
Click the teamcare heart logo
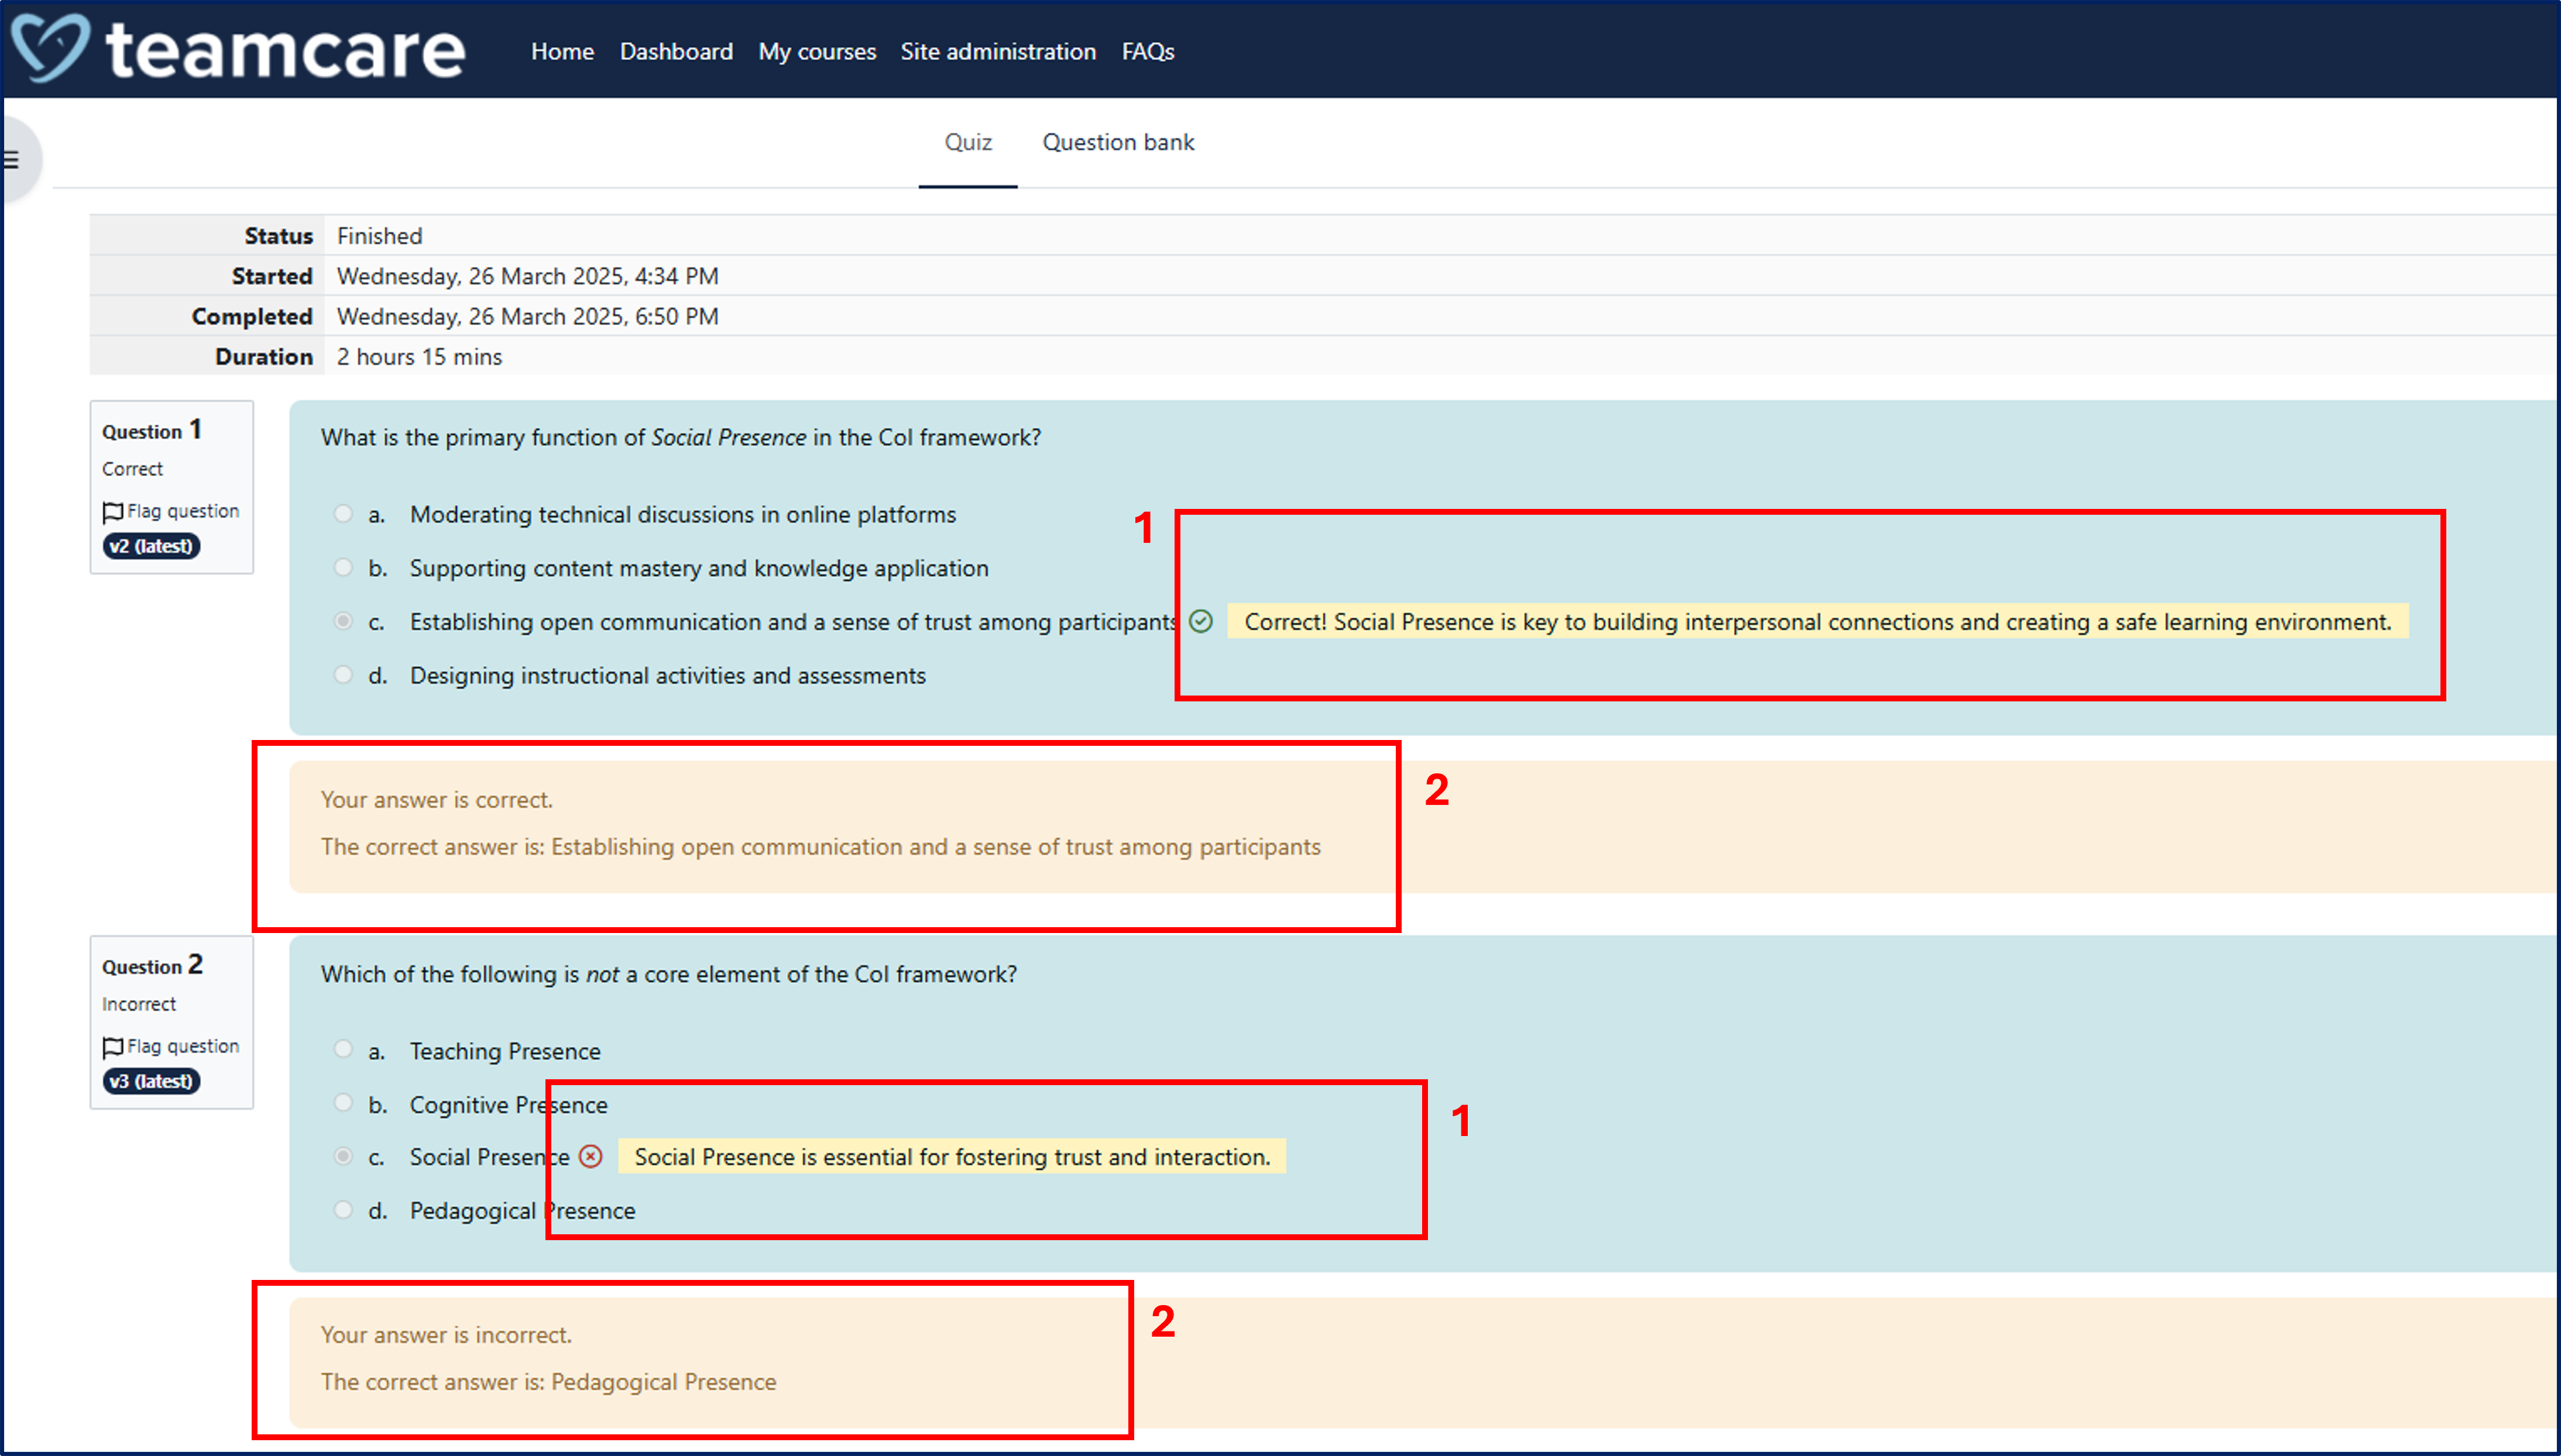click(x=50, y=48)
